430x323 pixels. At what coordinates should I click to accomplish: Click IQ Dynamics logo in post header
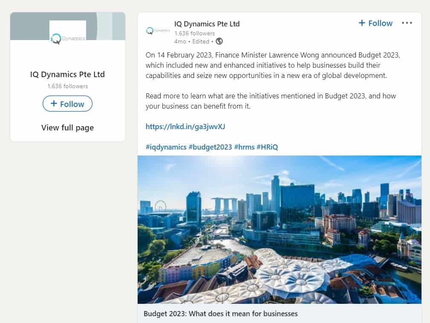tap(158, 31)
